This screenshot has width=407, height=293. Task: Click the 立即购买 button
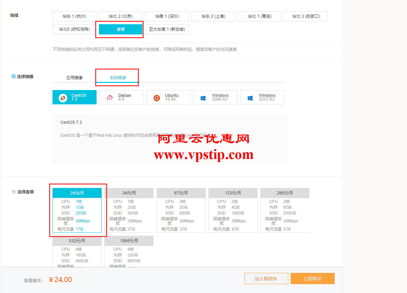[312, 278]
